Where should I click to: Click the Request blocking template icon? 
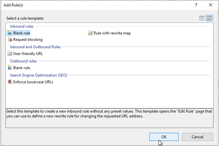[x=10, y=40]
